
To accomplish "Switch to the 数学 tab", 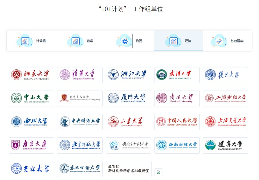I will 80,41.
